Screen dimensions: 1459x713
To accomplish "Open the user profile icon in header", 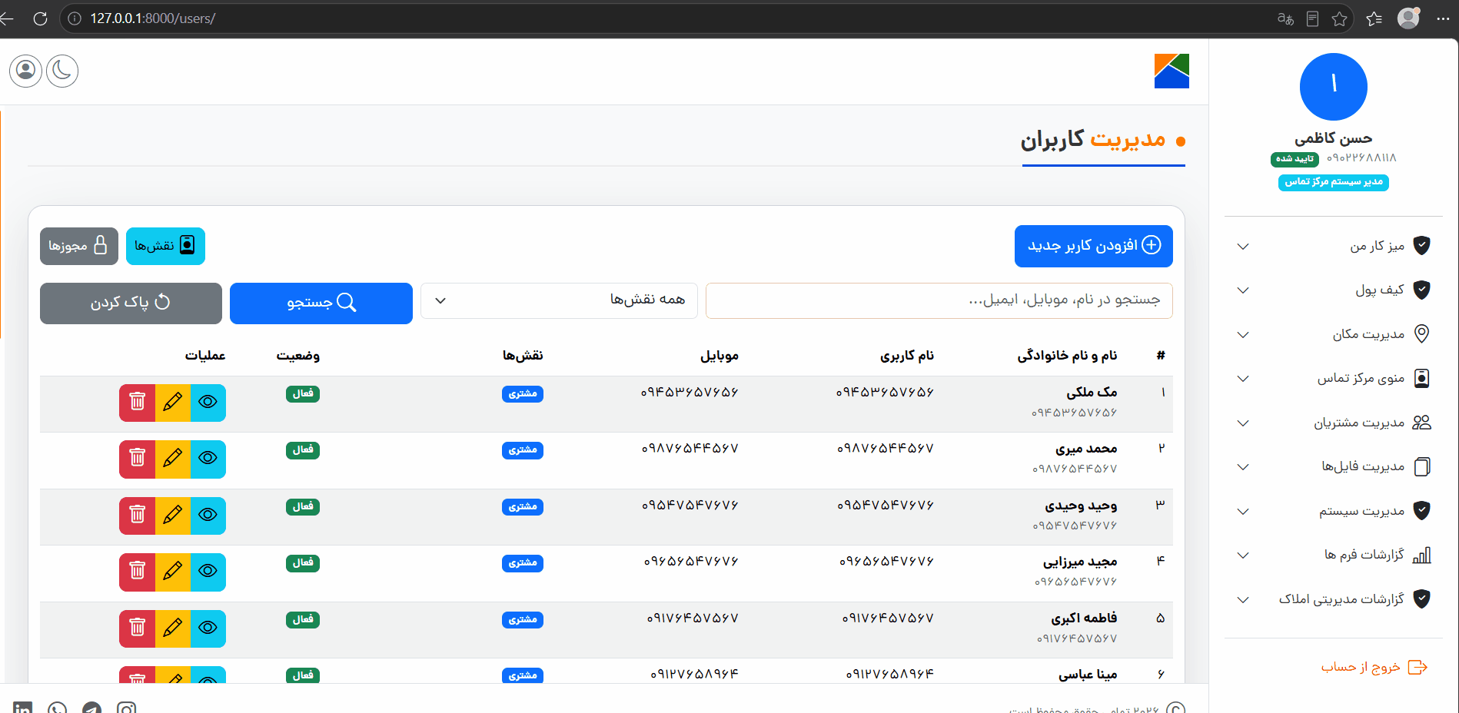I will pos(25,71).
